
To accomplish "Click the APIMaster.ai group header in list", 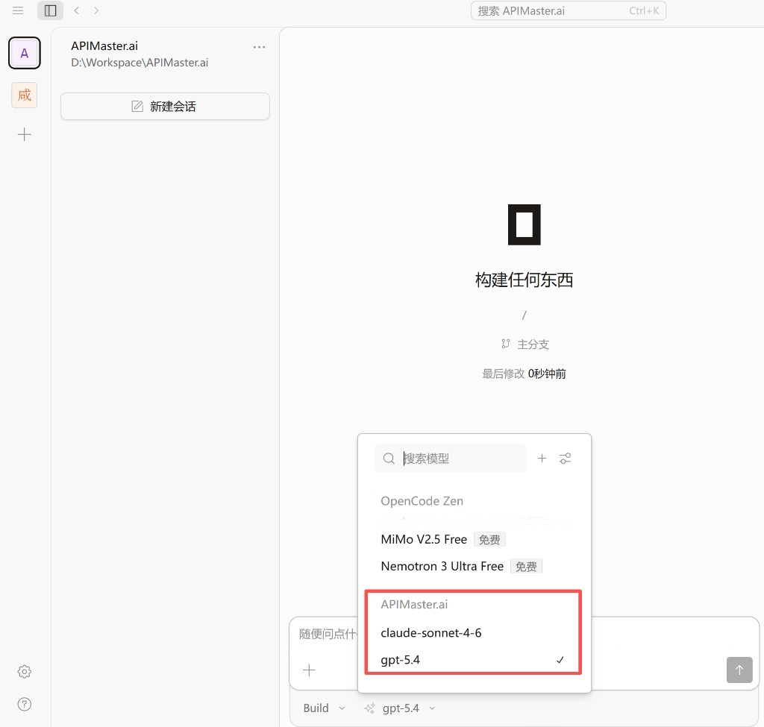I will pyautogui.click(x=414, y=604).
